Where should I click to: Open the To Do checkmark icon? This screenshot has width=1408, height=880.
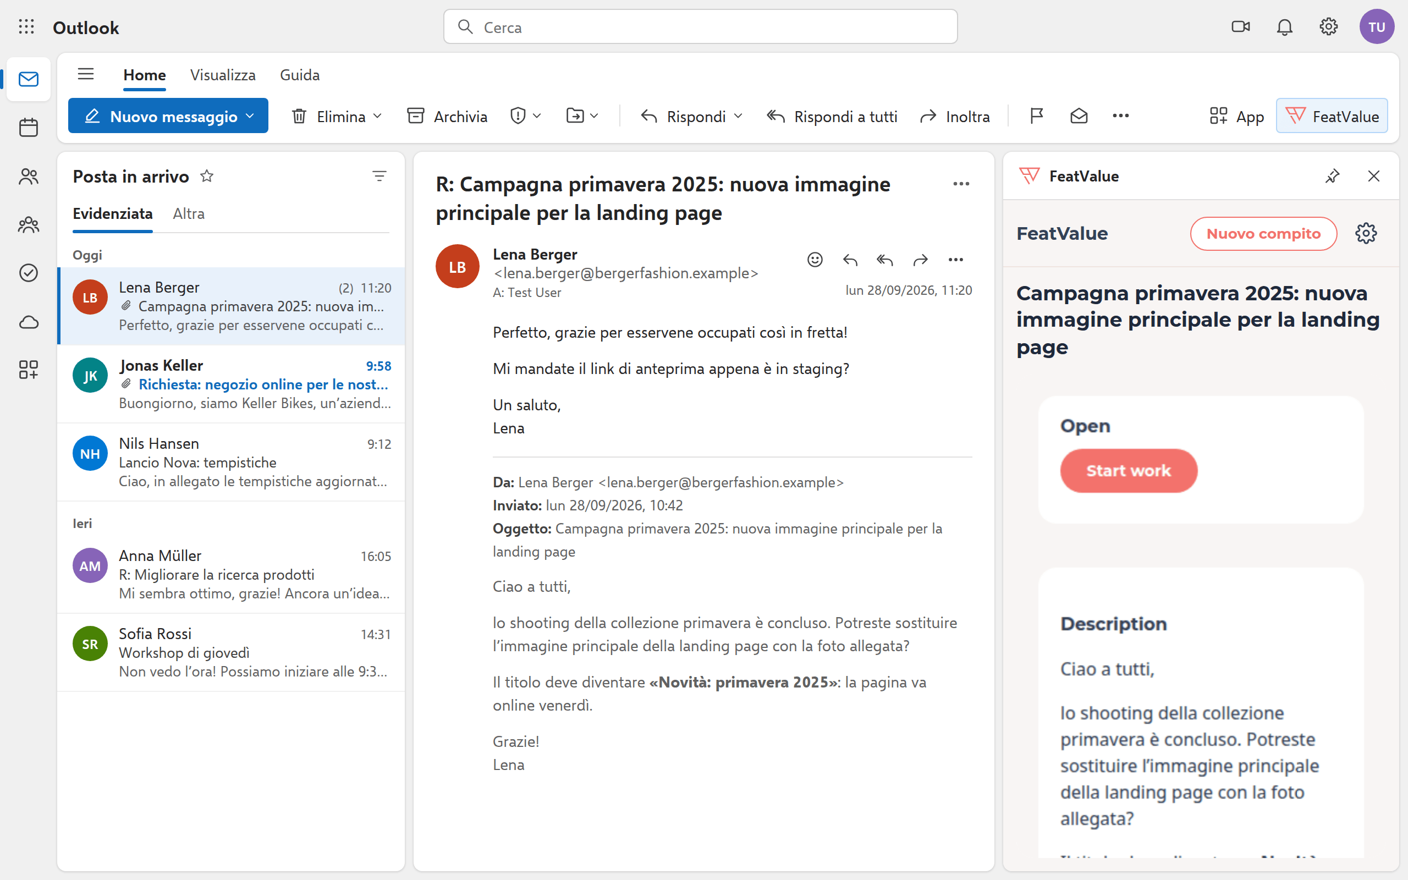28,273
